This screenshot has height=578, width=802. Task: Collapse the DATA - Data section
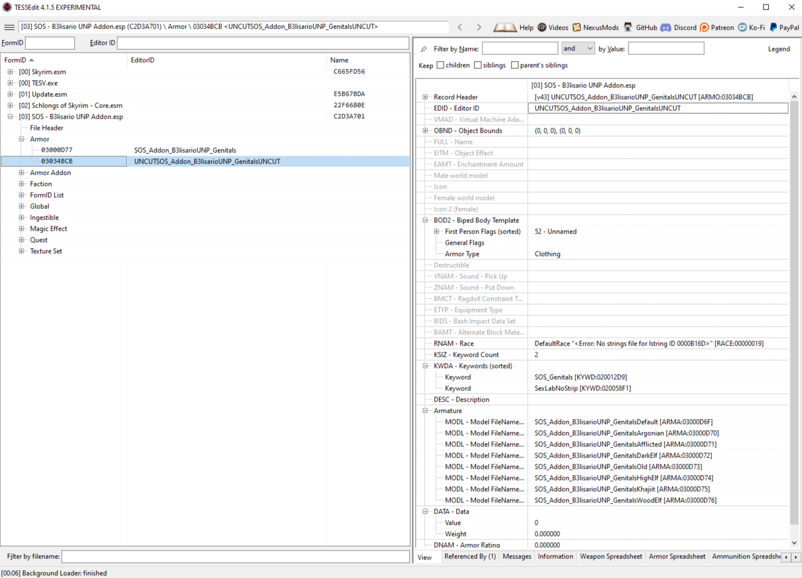point(425,511)
